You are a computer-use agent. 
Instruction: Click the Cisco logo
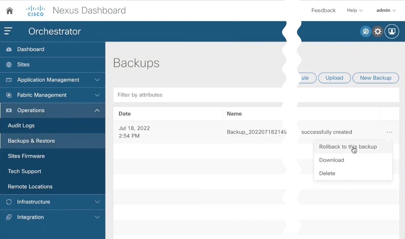pyautogui.click(x=36, y=11)
